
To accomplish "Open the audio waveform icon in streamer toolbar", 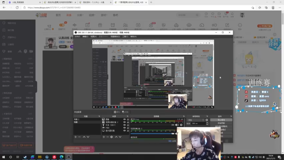I will coord(75,25).
